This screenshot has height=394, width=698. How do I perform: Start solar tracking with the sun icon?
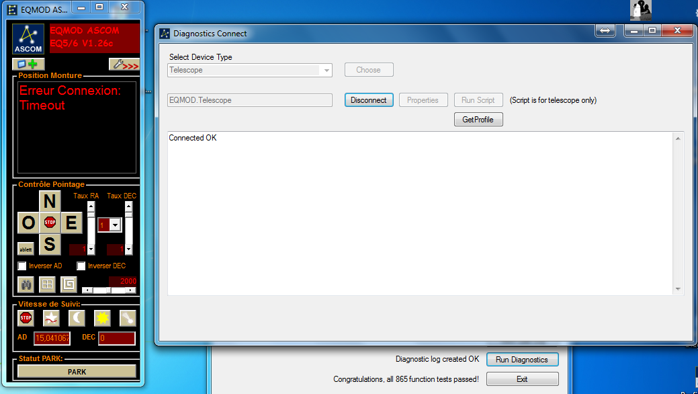point(102,318)
